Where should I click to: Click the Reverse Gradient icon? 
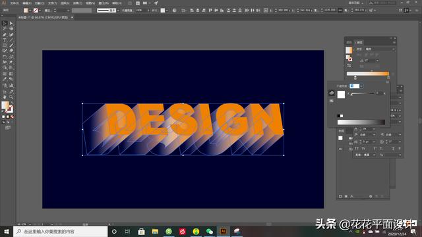349,66
